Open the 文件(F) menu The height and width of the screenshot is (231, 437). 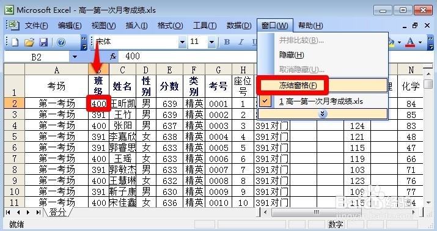coord(36,26)
